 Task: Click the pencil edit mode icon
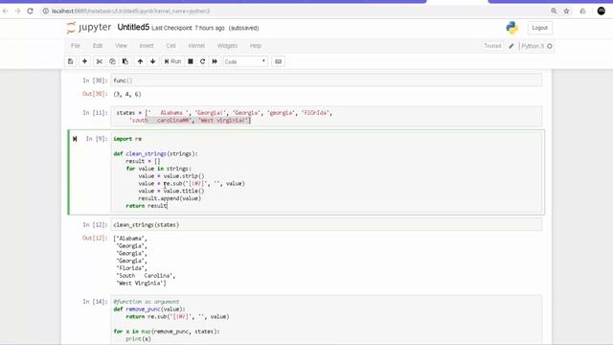pos(511,46)
